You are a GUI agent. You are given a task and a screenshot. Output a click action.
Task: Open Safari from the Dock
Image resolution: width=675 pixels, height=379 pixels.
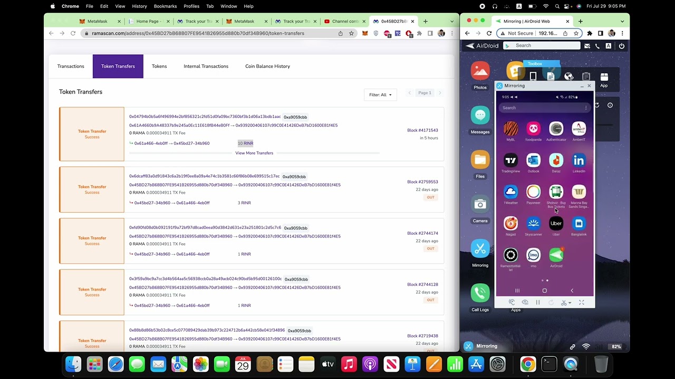115,364
